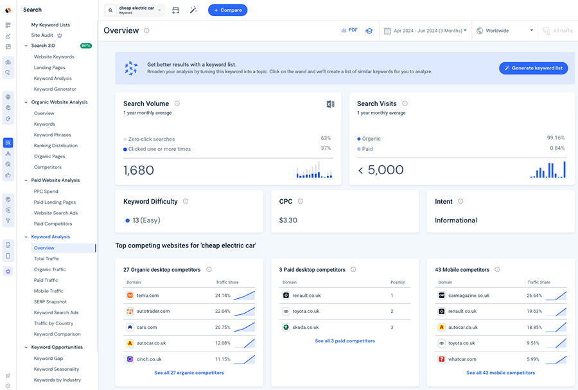Open Ranking Distribution page
Screen dimensions: 578x390
pyautogui.click(x=56, y=146)
